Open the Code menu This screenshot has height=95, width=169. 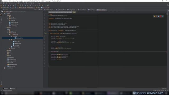[16, 3]
